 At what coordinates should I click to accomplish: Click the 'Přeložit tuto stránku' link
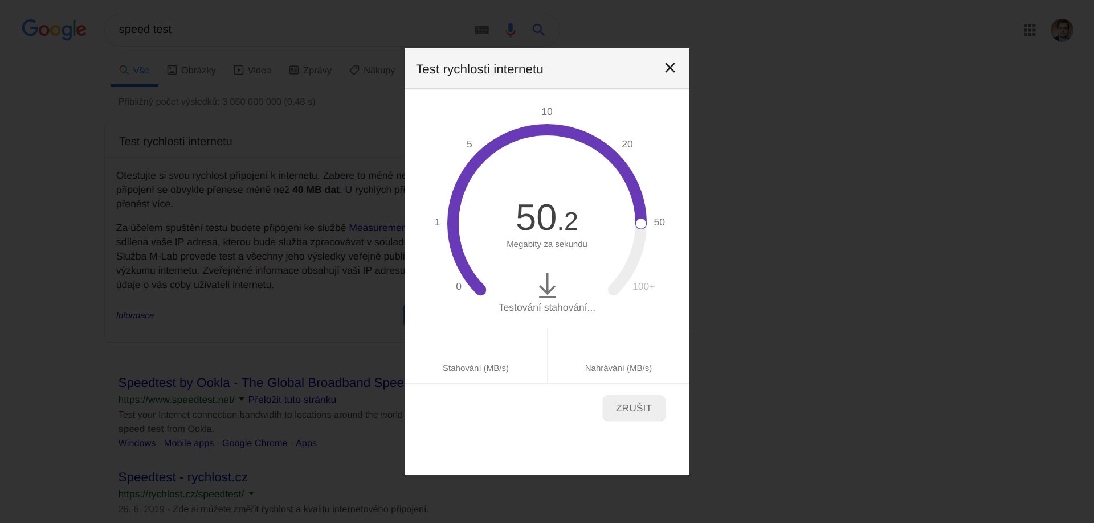(292, 400)
